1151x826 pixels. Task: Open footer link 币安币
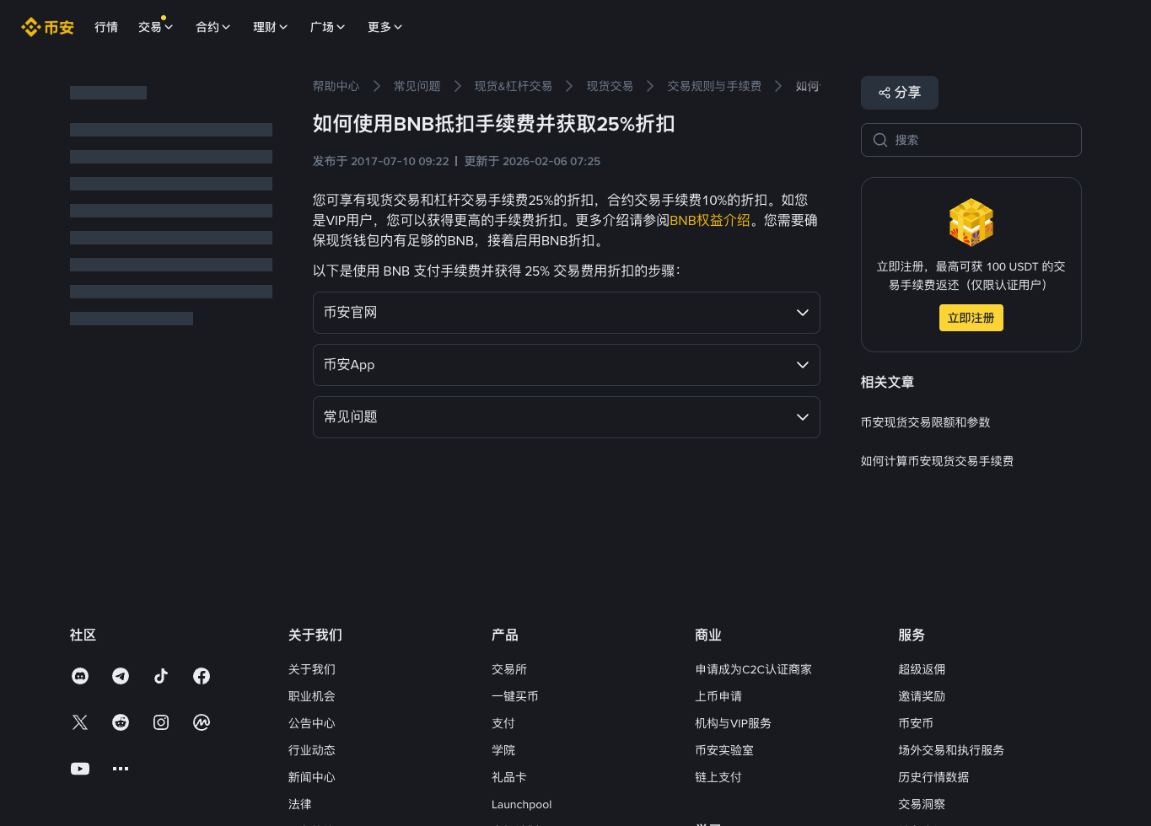[x=916, y=723]
